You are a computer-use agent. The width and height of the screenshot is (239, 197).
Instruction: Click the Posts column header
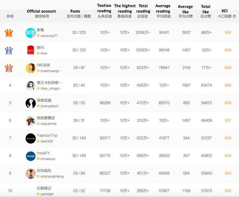75,11
